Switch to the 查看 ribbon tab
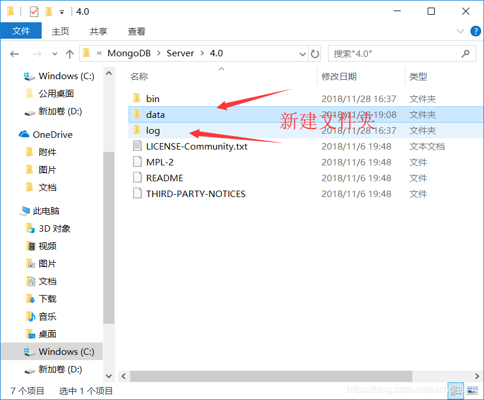Viewport: 484px width, 400px height. [137, 31]
